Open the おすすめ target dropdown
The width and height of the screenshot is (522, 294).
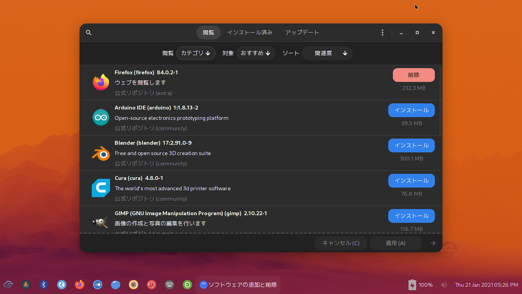click(x=256, y=53)
